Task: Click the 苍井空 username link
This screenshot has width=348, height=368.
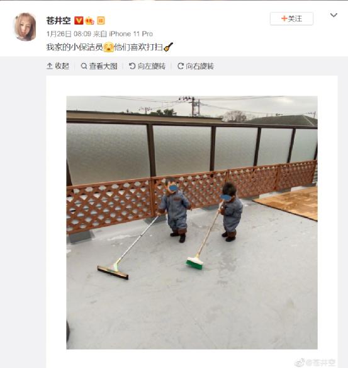Action: tap(59, 21)
